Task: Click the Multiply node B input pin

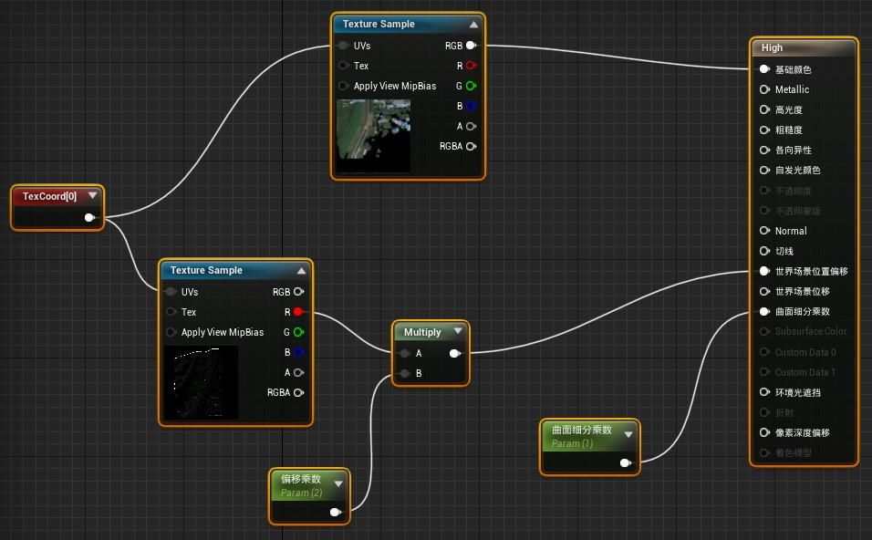Action: pyautogui.click(x=404, y=373)
